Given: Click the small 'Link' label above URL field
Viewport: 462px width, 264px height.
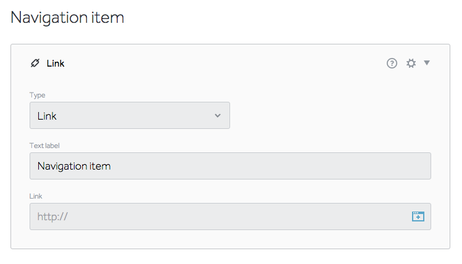Looking at the screenshot, I should tap(36, 196).
